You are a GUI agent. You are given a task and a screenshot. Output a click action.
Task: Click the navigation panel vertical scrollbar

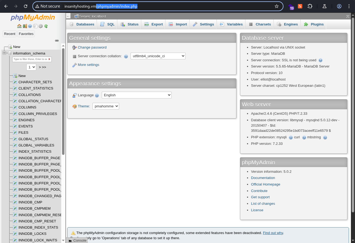point(63,102)
